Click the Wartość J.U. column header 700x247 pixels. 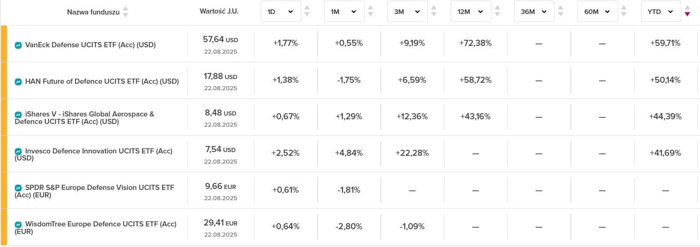click(x=219, y=11)
